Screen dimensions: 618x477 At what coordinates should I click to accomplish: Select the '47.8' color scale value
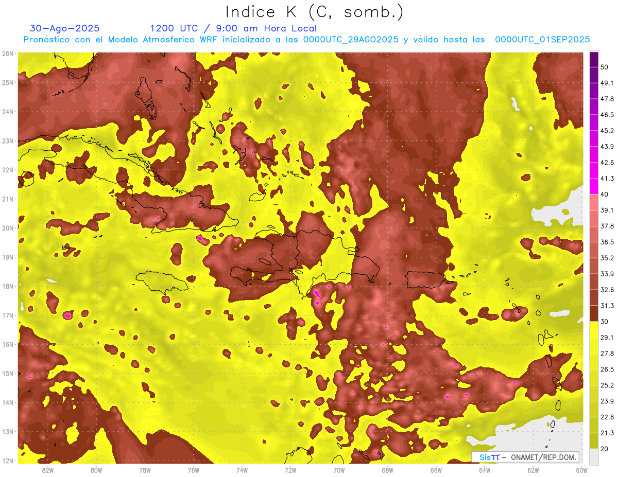pos(607,99)
